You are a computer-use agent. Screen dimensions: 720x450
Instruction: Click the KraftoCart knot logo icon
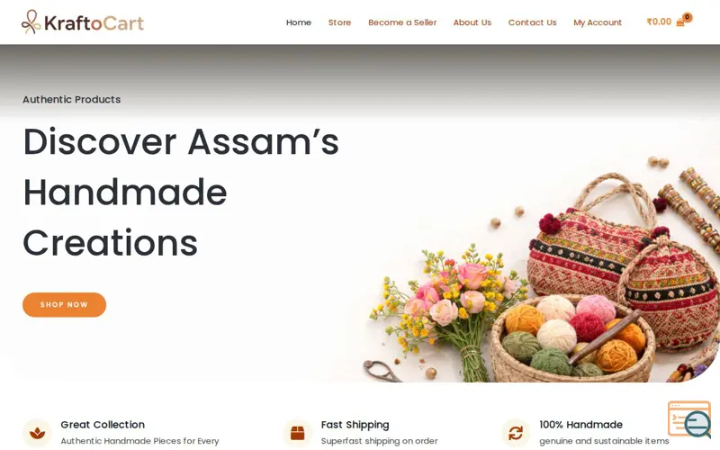31,22
